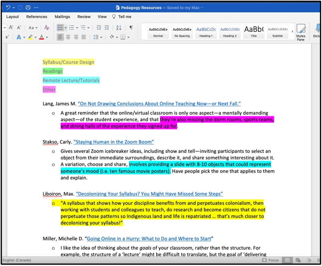Screen dimensions: 322x266
Task: Open the Layout tab
Action: [12, 17]
